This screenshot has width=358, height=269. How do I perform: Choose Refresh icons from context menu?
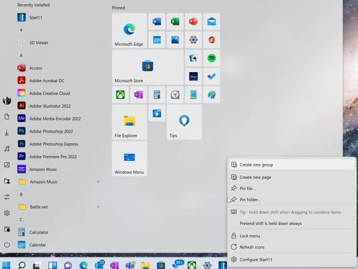(292, 247)
